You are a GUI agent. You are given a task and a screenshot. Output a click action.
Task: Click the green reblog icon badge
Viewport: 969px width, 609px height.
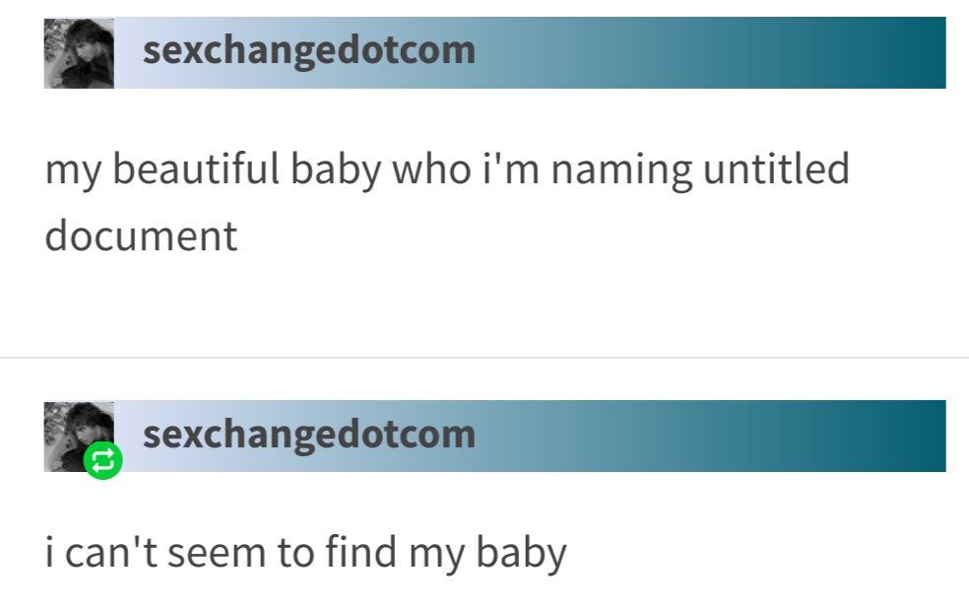(103, 460)
